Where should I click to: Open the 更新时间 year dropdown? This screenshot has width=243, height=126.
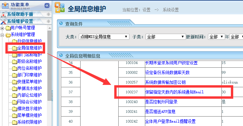(216, 37)
